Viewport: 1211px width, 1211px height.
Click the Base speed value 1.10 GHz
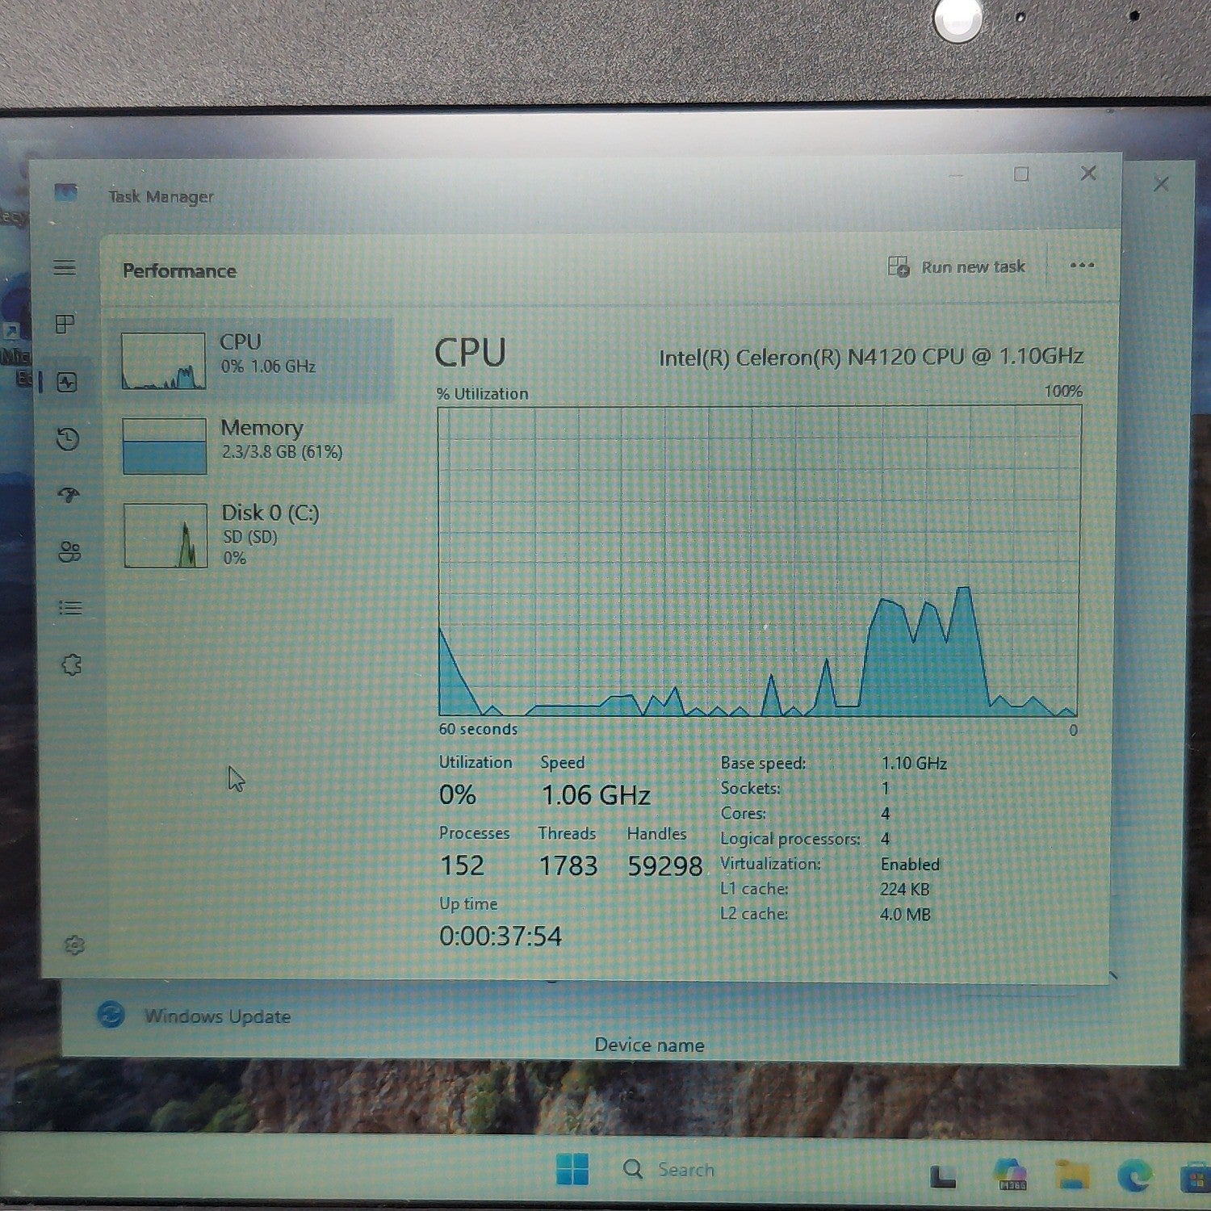[x=914, y=763]
